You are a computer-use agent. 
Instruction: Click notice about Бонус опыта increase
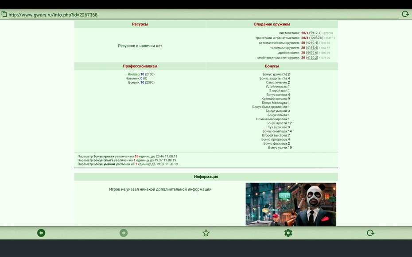pos(127,160)
